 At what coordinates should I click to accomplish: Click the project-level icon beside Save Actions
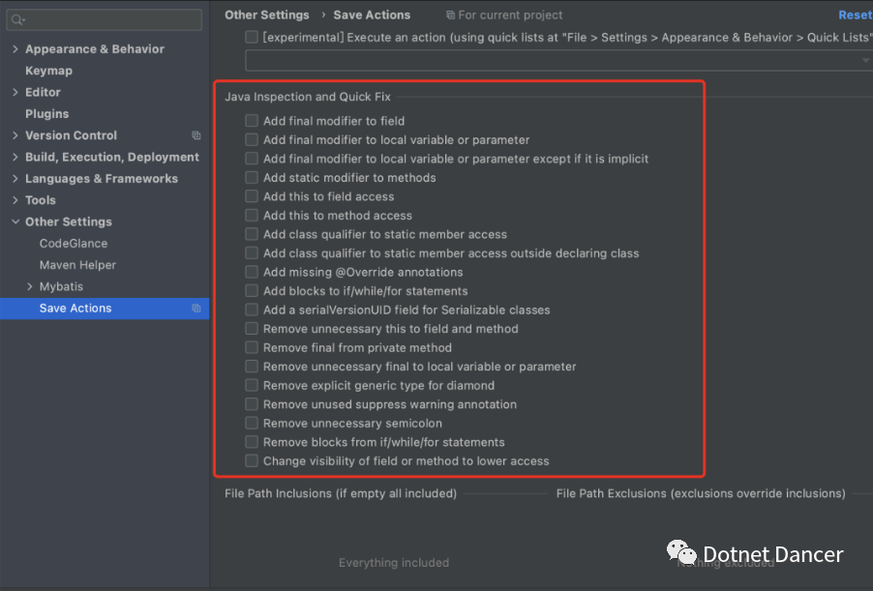tap(196, 309)
